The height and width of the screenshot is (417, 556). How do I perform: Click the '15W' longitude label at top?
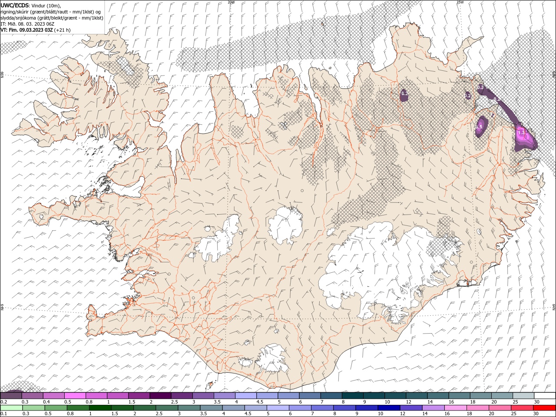[460, 2]
